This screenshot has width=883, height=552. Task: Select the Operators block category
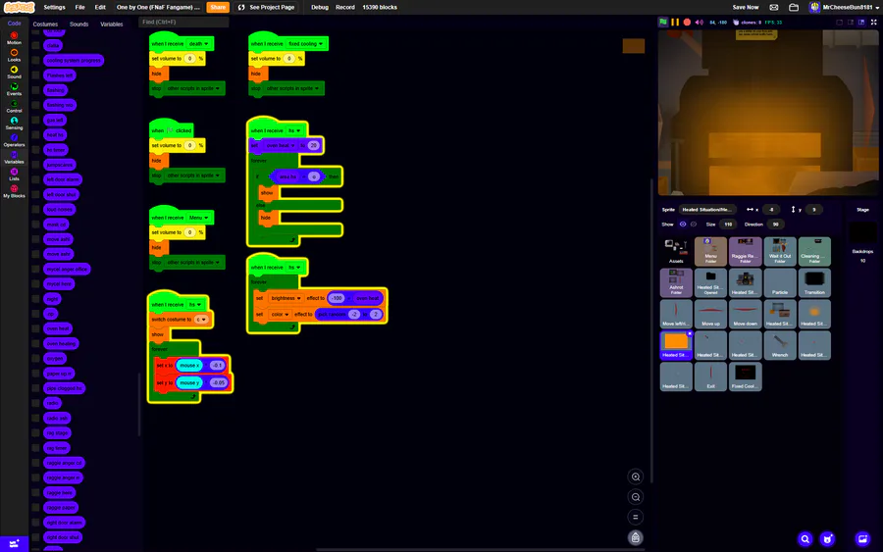(14, 140)
